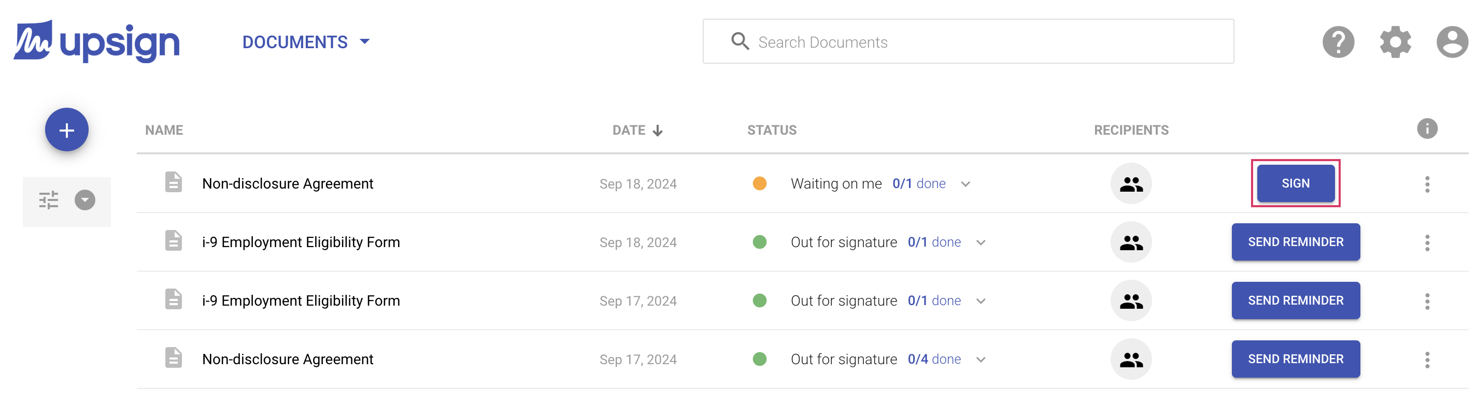The width and height of the screenshot is (1477, 402).
Task: Click the SIGN button
Action: [x=1295, y=183]
